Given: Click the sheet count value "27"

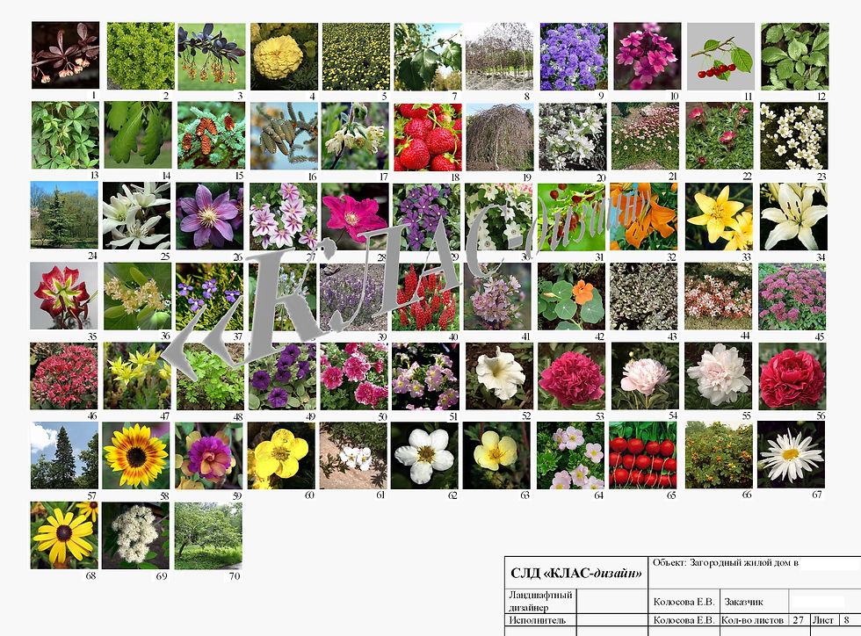Looking at the screenshot, I should tap(799, 620).
